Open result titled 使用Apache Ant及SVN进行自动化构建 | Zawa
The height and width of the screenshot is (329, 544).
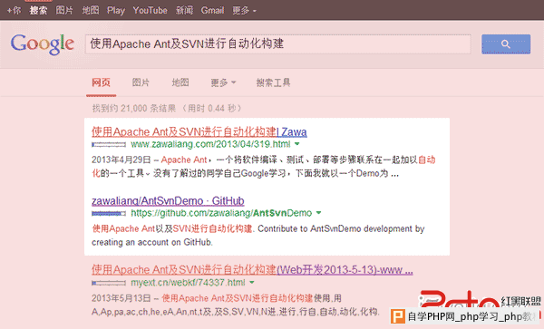click(199, 131)
